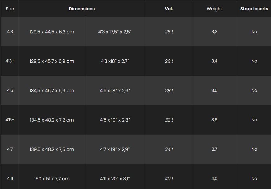Select the 4'5 size cell

tap(10, 90)
